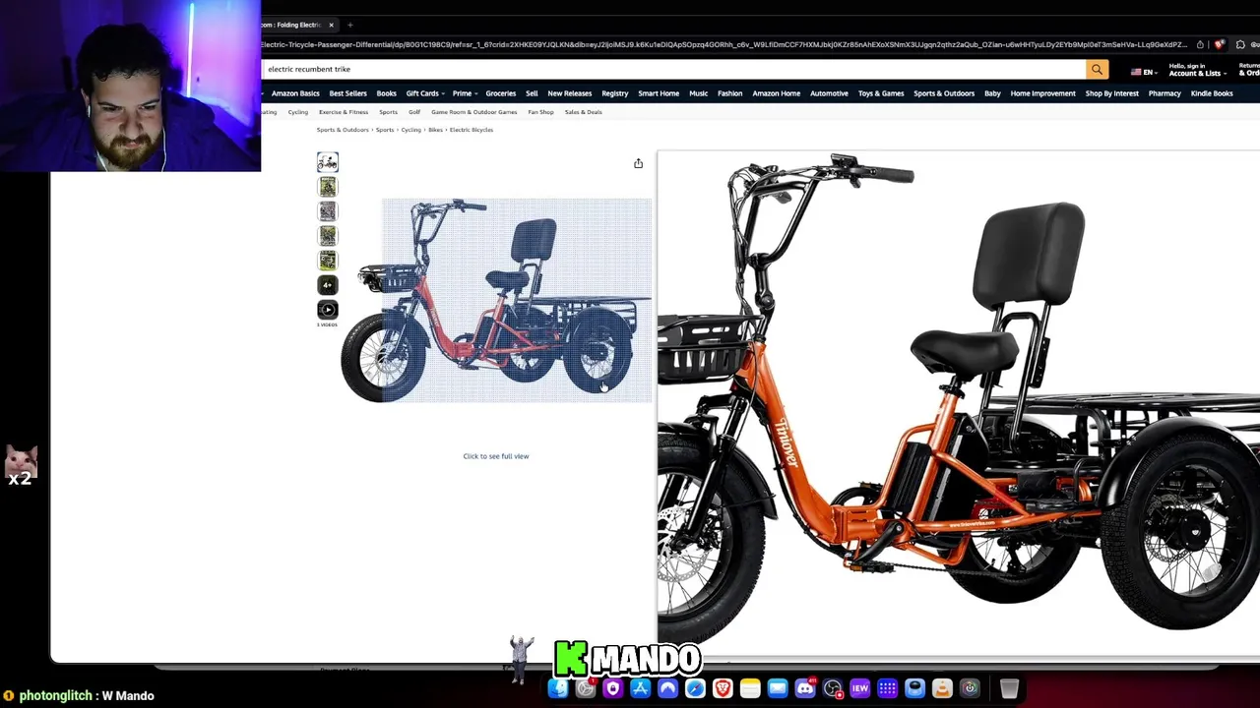Open Groceries in the navigation bar
Viewport: 1260px width, 708px height.
[500, 93]
